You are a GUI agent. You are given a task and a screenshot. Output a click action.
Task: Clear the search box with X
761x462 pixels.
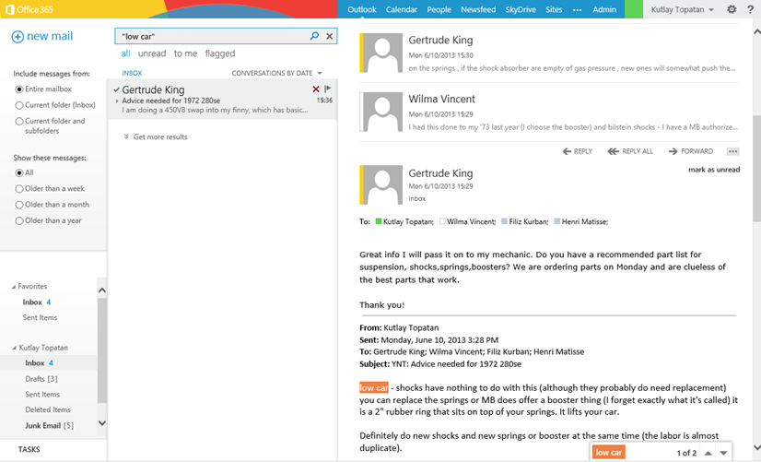click(330, 36)
